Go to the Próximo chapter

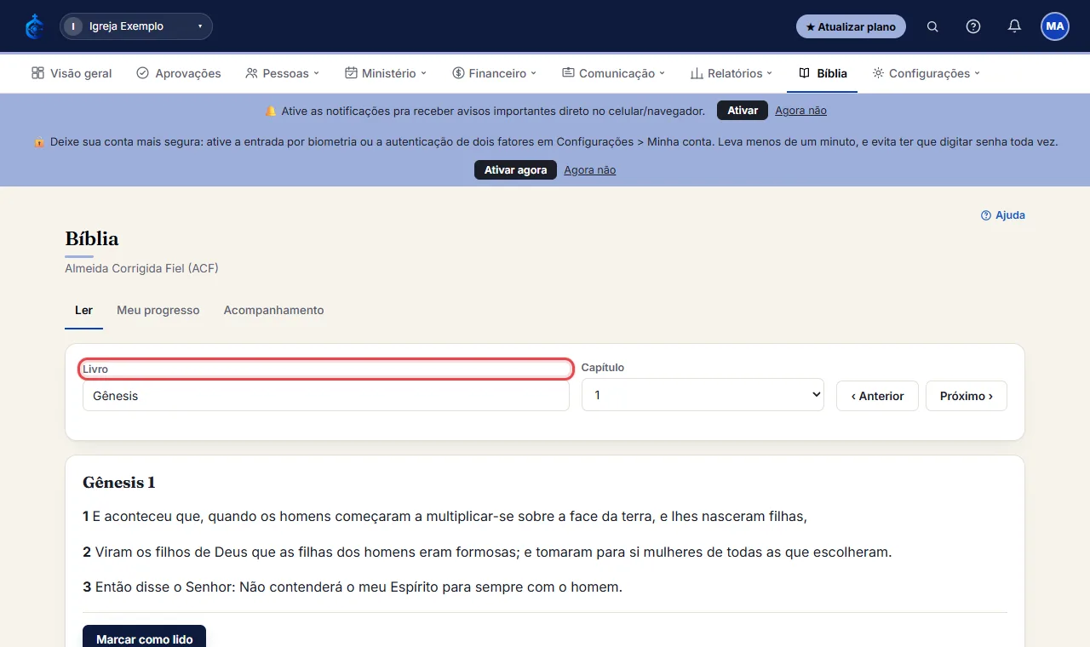tap(967, 396)
